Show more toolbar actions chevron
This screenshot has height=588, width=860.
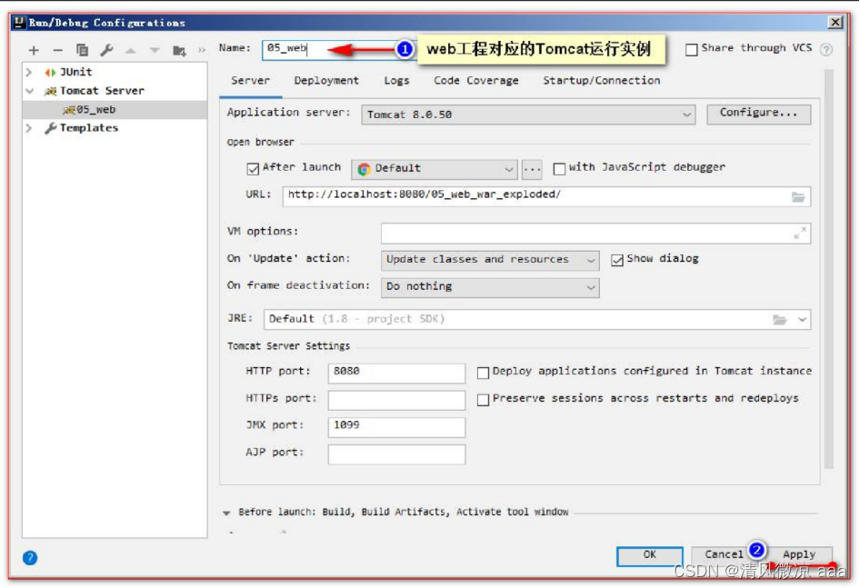tap(201, 51)
